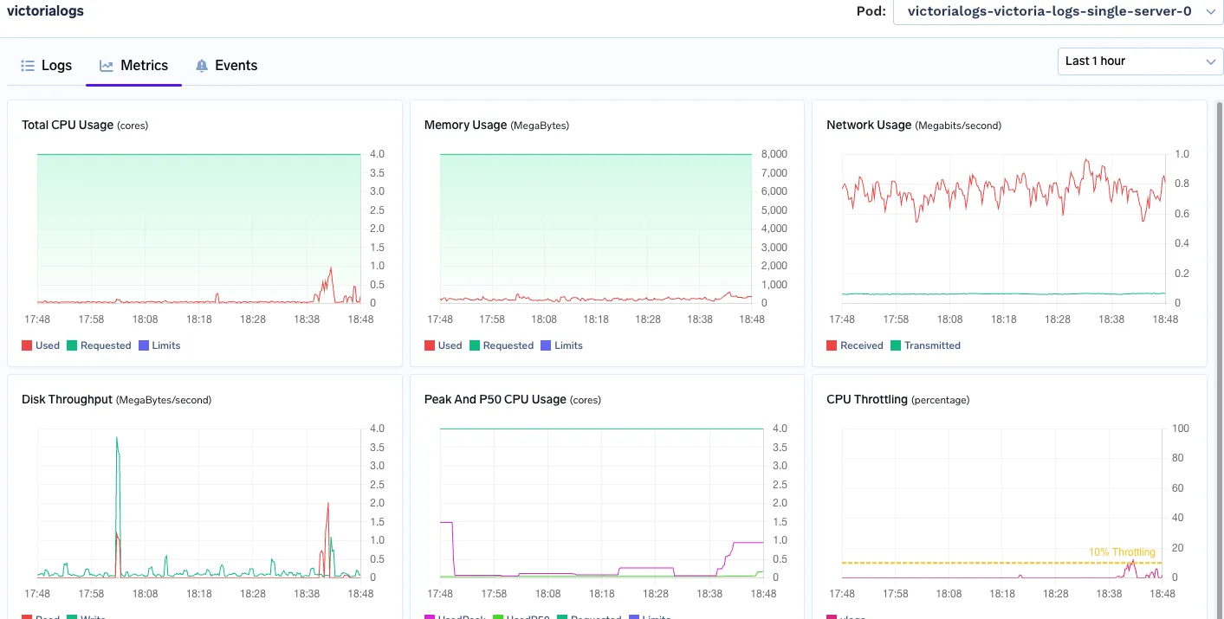Hide Requested series in Memory Usage legend
This screenshot has width=1224, height=619.
502,345
